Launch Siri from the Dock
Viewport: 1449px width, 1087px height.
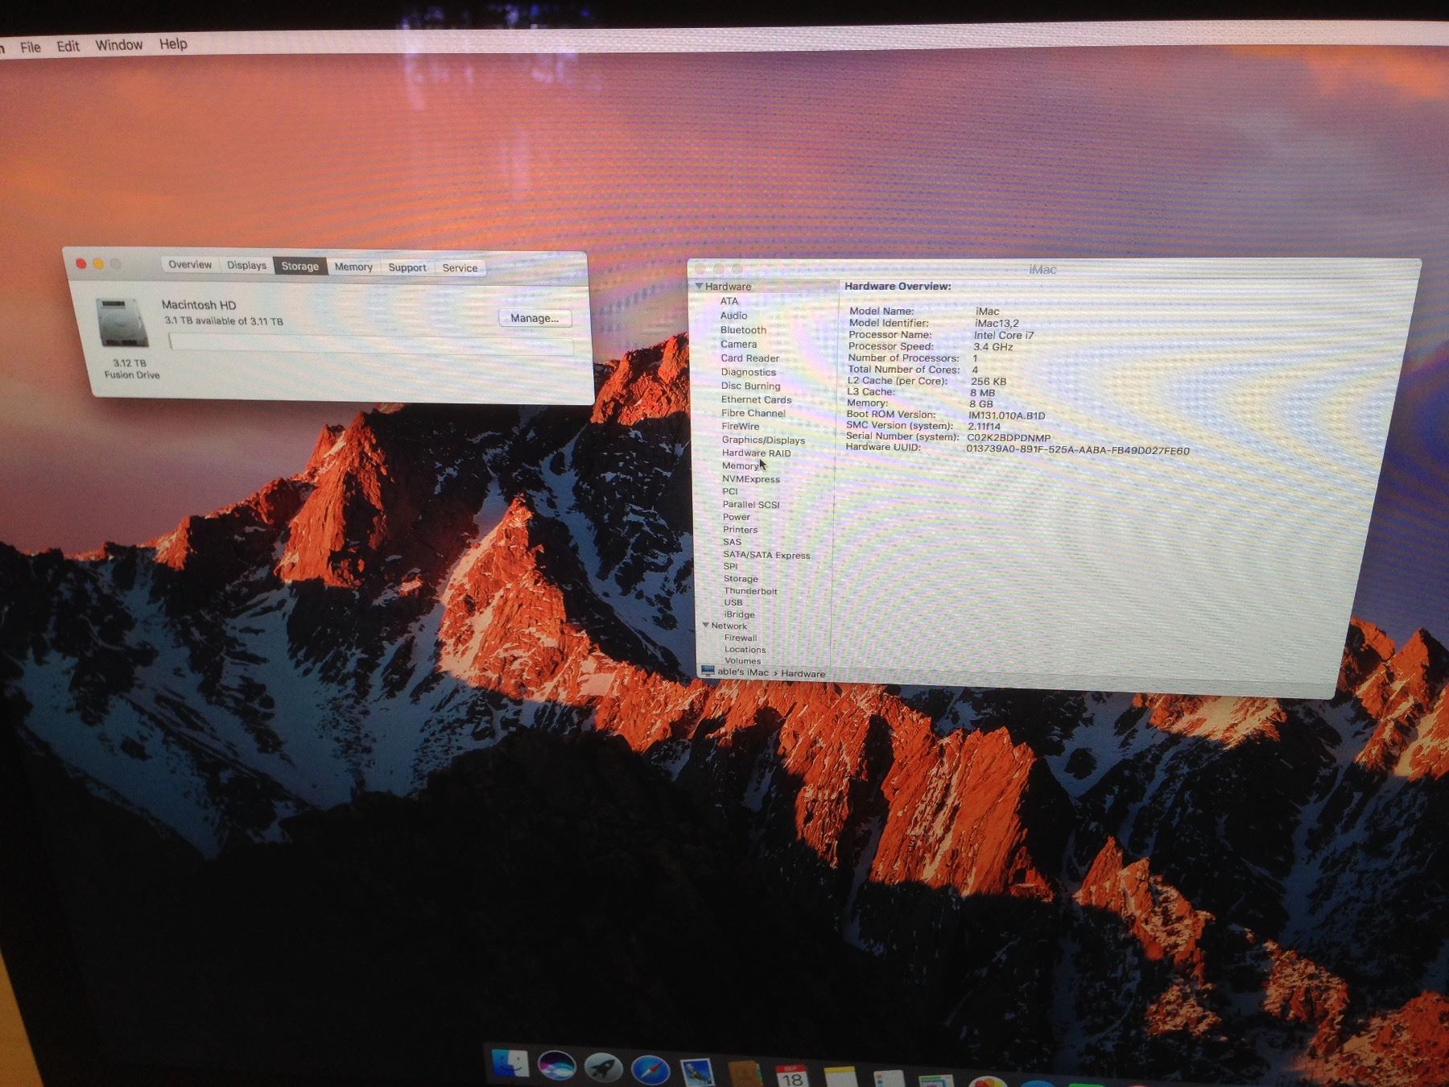pyautogui.click(x=557, y=1067)
